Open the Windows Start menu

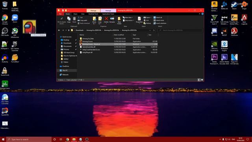coord(3,139)
